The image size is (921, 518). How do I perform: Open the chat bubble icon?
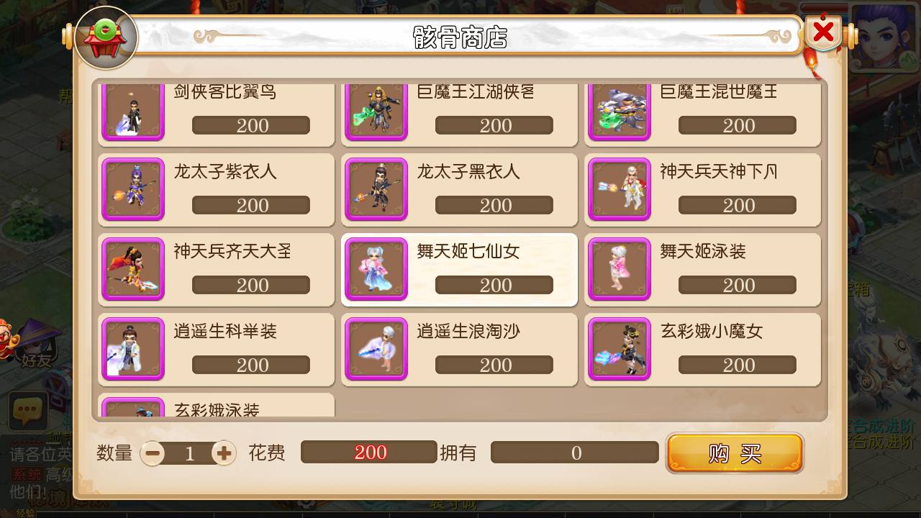[28, 412]
